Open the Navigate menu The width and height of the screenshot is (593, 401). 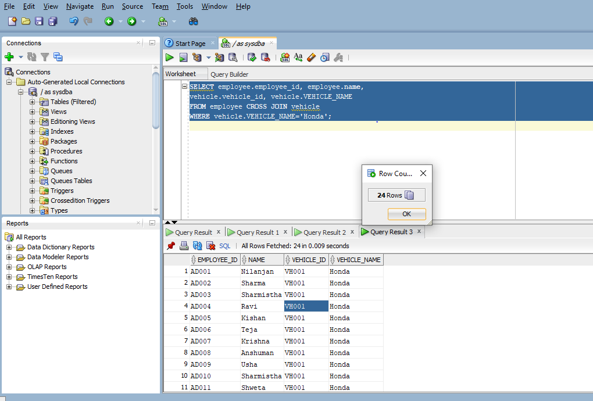coord(80,6)
